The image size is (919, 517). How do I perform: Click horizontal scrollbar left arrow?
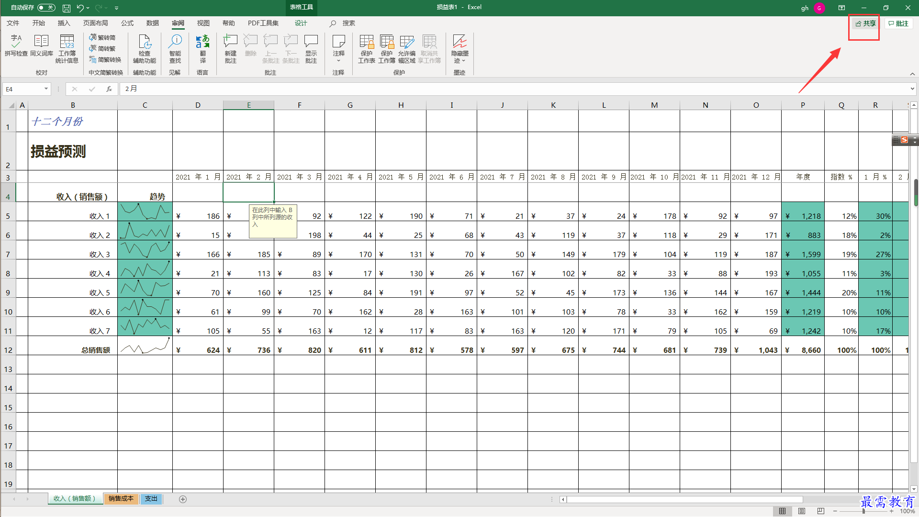click(x=563, y=499)
